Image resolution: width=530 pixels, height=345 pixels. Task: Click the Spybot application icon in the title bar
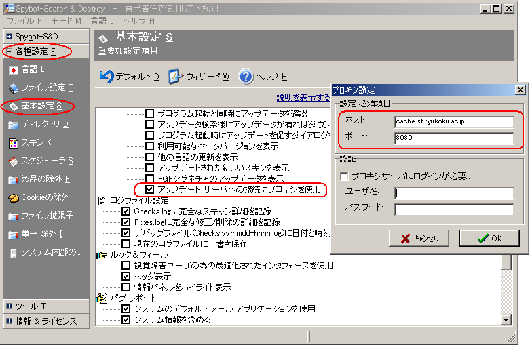[x=10, y=8]
